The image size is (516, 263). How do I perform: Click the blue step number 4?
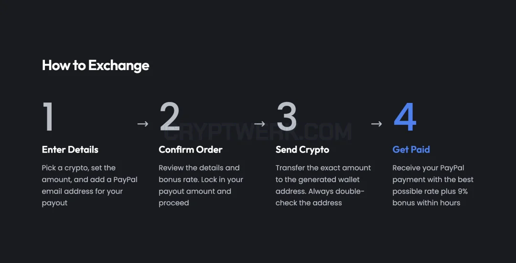click(405, 117)
